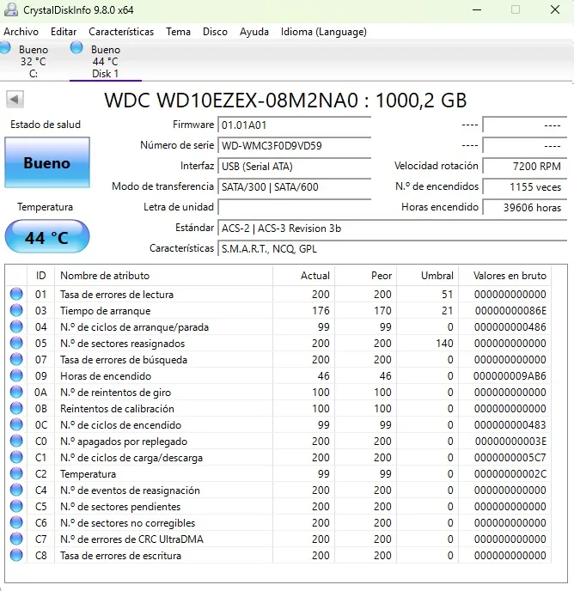Click the Peor column header
574x591 pixels.
[x=365, y=276]
